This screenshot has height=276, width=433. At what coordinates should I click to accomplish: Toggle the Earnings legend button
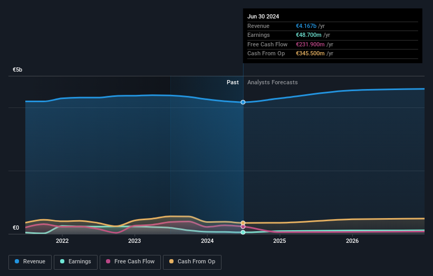[x=75, y=262]
